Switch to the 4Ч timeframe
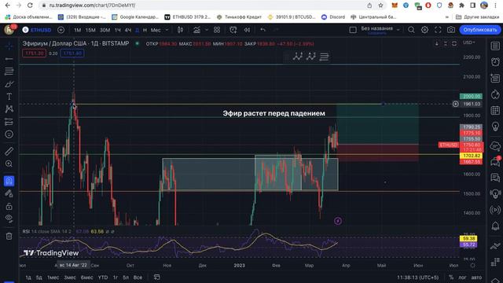The height and width of the screenshot is (283, 503). 128,30
